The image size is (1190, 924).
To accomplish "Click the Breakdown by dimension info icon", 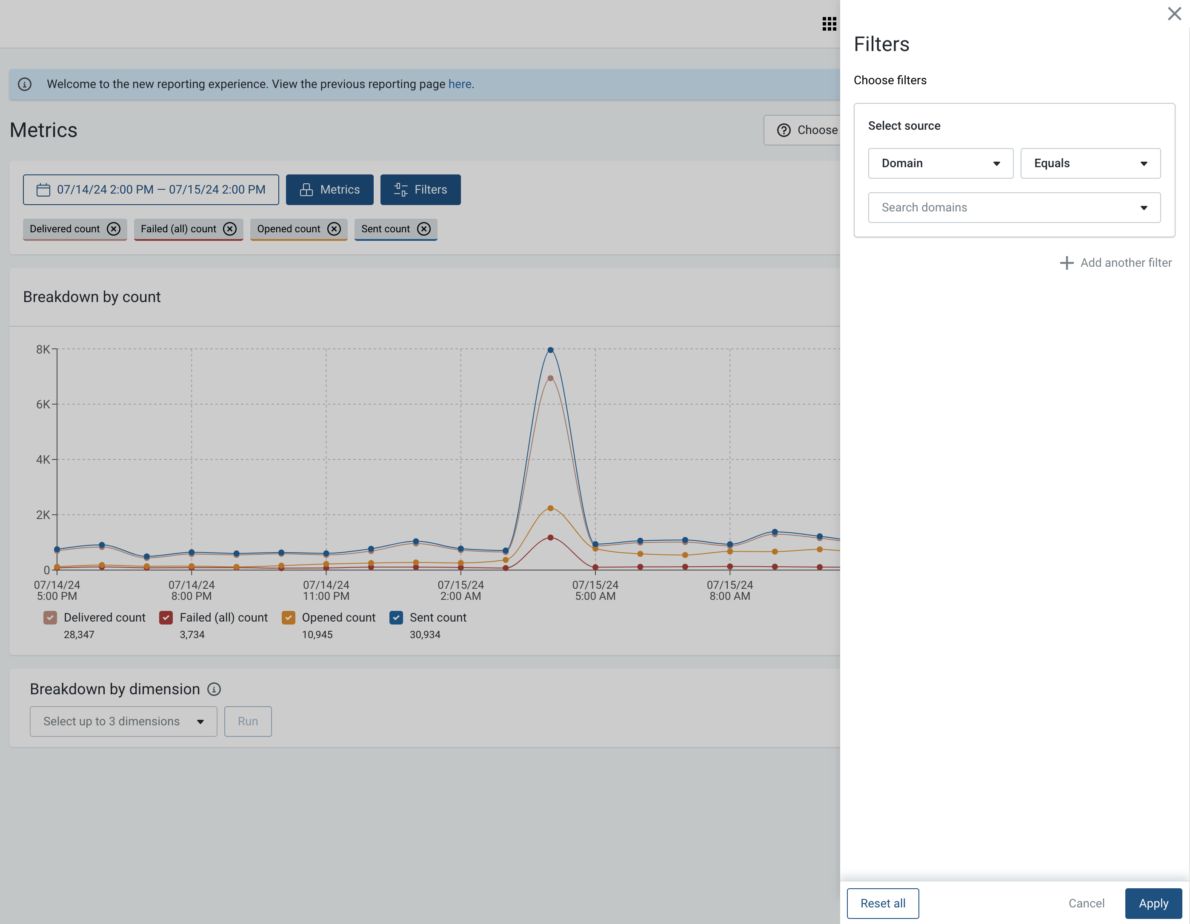I will 214,689.
